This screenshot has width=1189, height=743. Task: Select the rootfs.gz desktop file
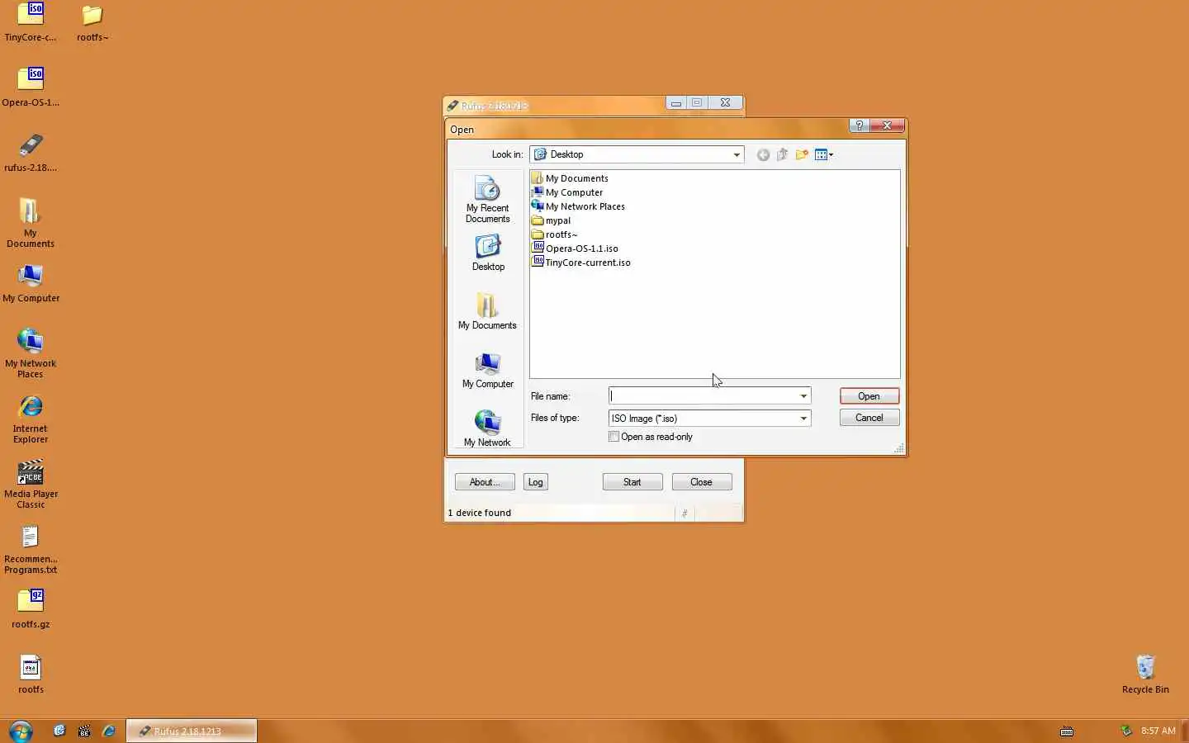[x=31, y=608]
